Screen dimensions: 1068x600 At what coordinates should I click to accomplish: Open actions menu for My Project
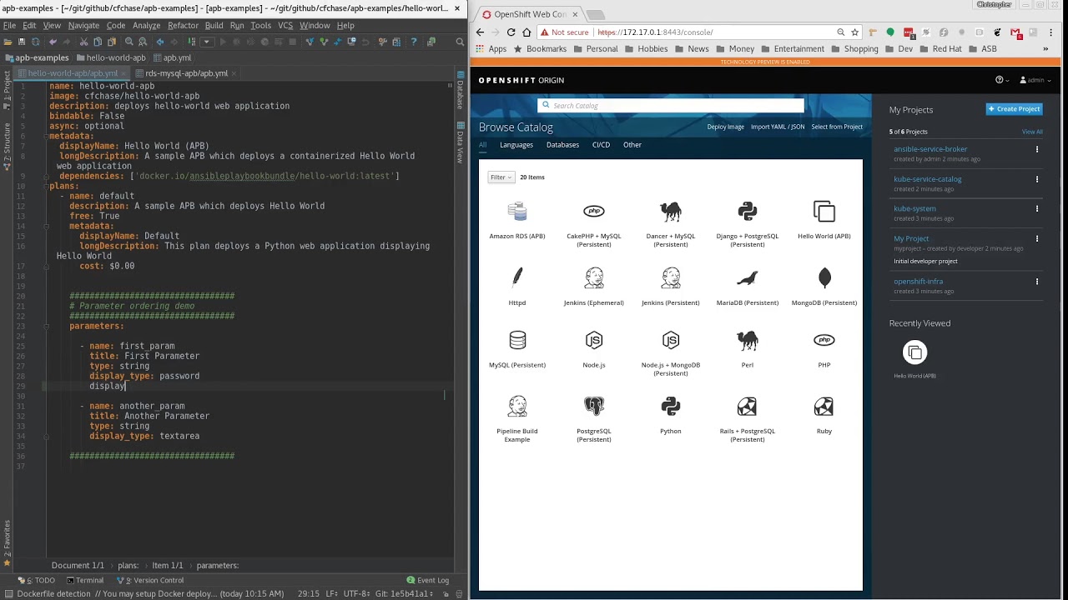tap(1037, 238)
